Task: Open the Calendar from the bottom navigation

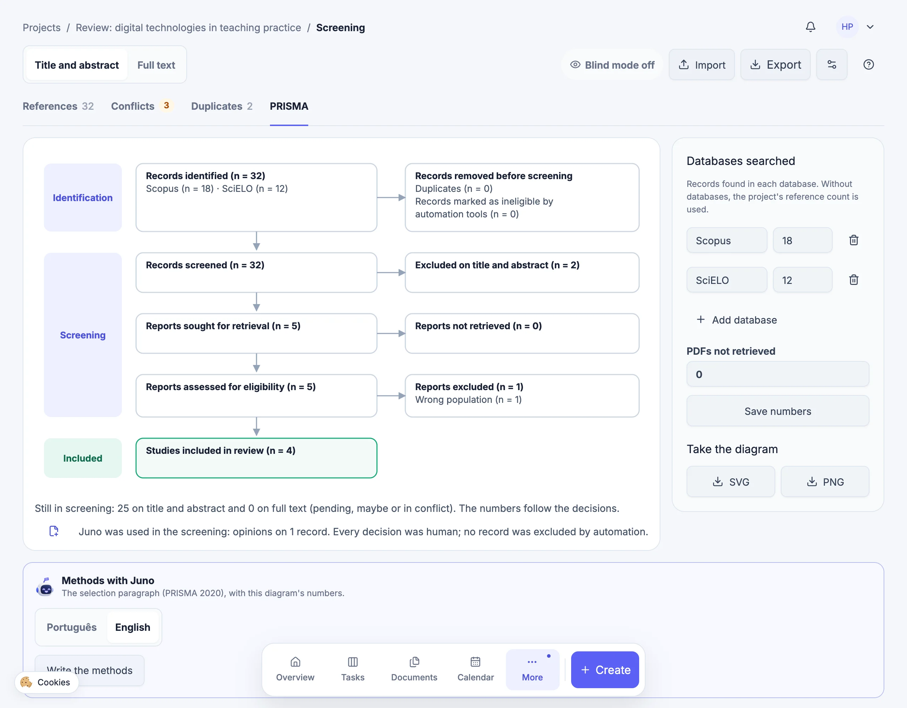Action: pos(475,669)
